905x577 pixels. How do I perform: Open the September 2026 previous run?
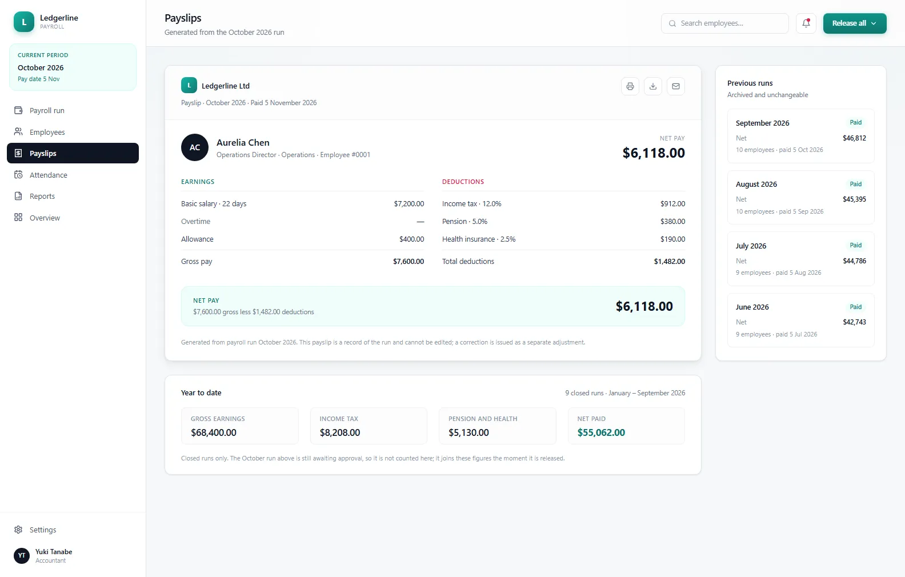point(801,136)
